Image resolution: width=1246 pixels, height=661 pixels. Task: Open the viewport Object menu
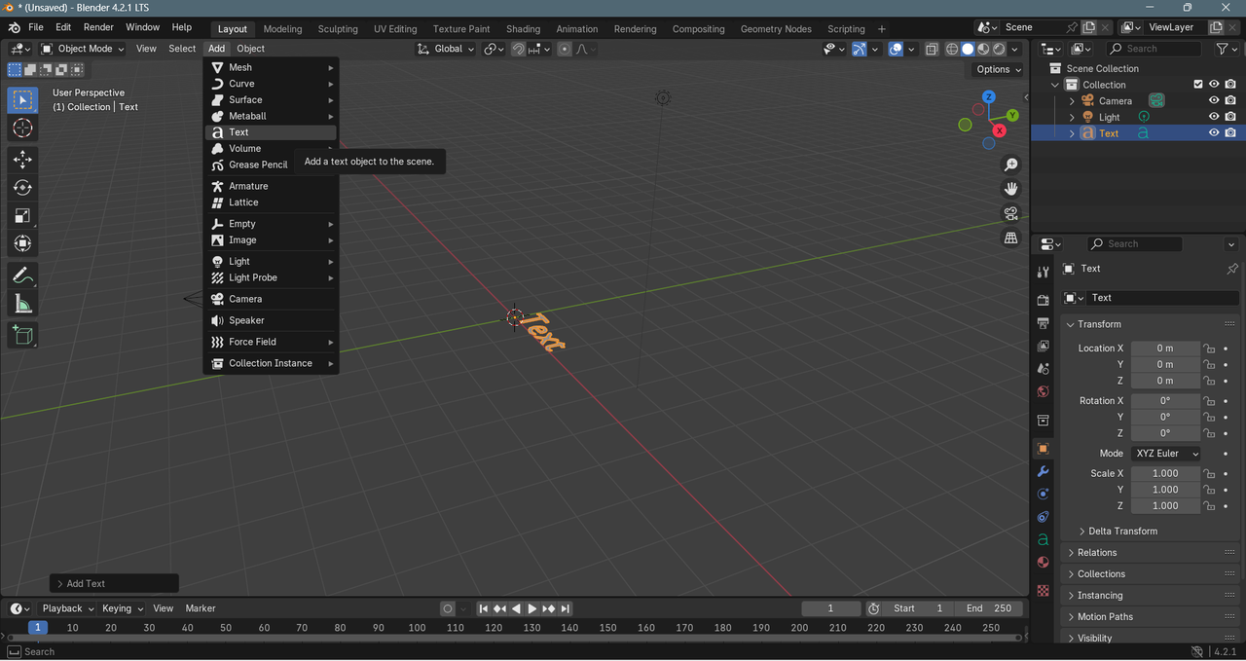[x=250, y=49]
